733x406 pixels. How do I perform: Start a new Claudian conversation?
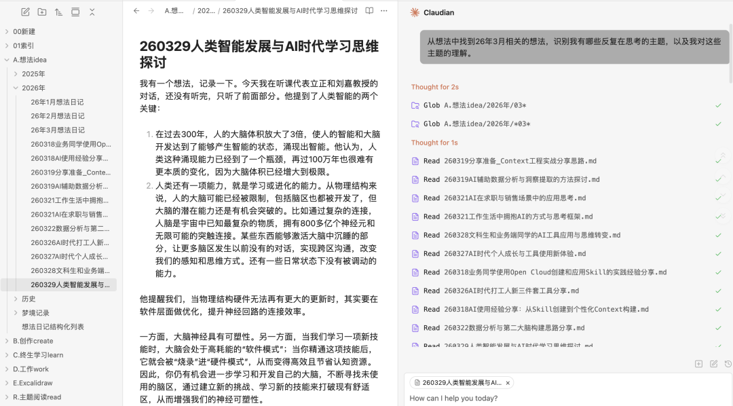tap(713, 364)
